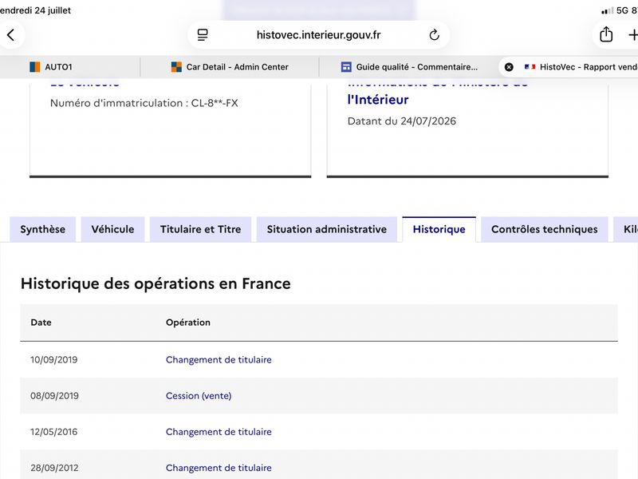Tap the browser back arrow
638x479 pixels.
coord(11,35)
